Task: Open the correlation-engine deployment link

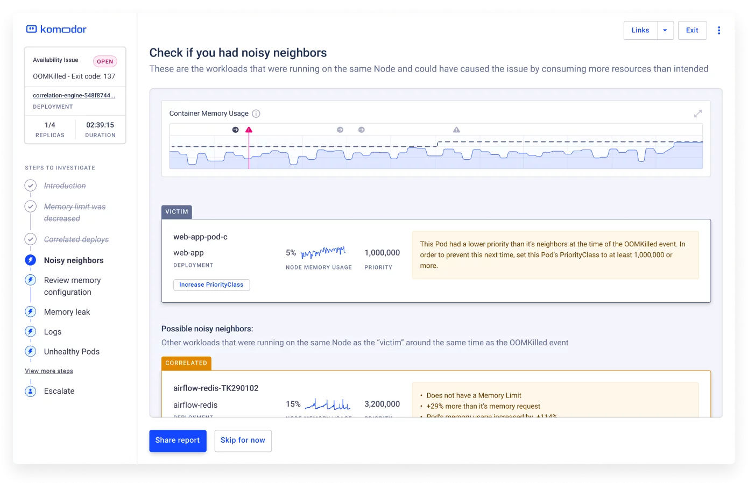Action: [x=74, y=95]
